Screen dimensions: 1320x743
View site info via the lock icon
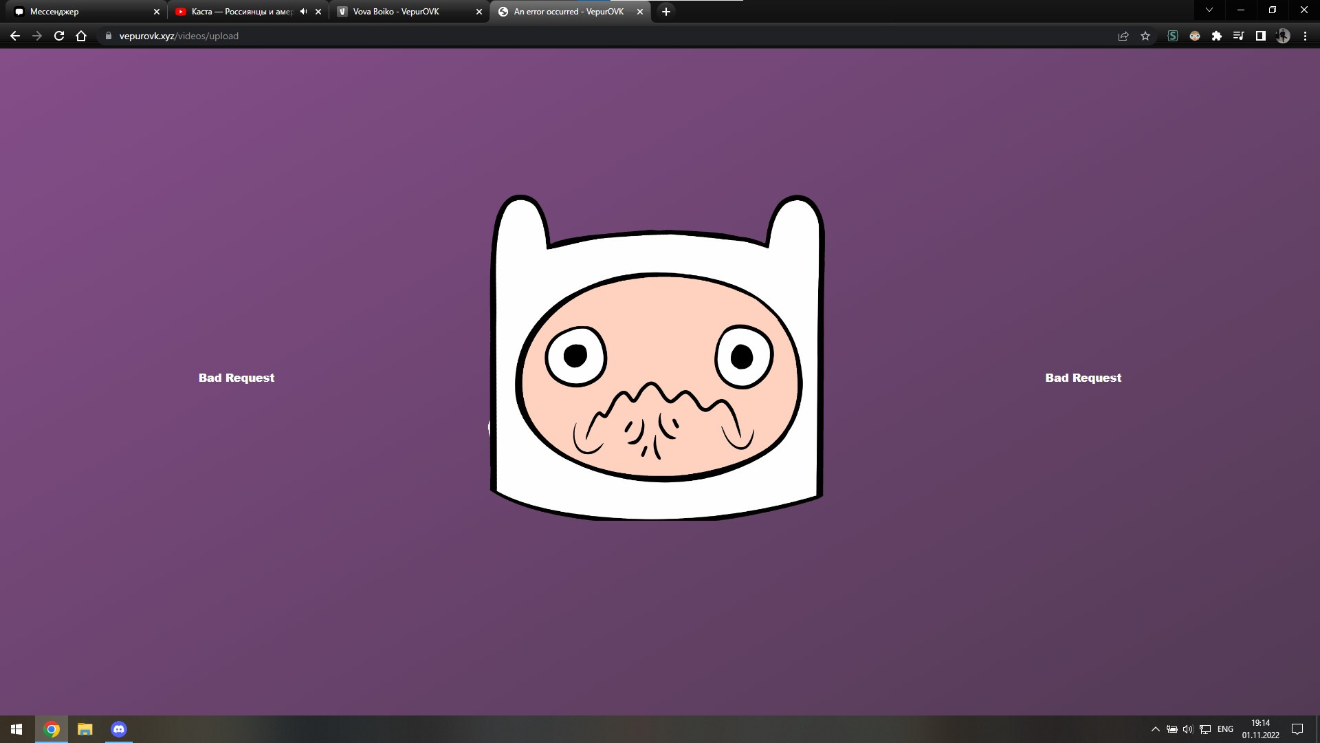[108, 36]
